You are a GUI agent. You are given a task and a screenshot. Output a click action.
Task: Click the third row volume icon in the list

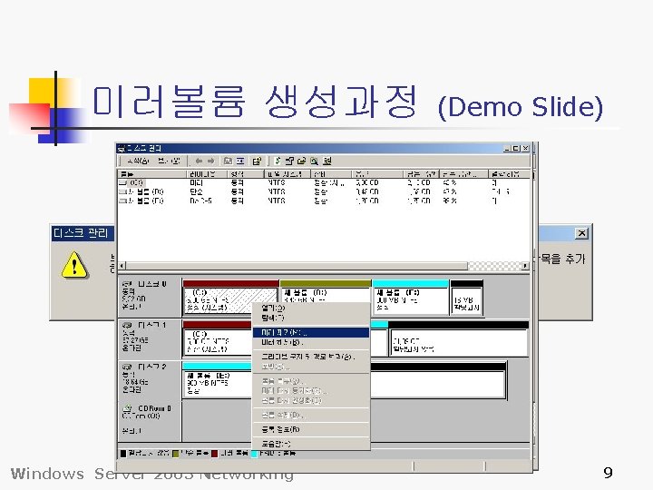coord(122,201)
